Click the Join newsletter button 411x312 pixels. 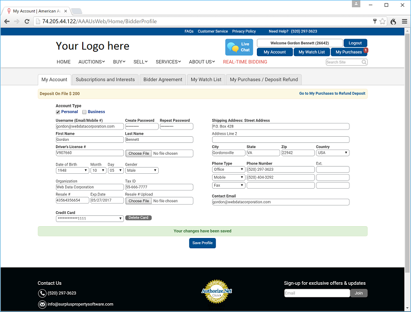click(x=359, y=293)
